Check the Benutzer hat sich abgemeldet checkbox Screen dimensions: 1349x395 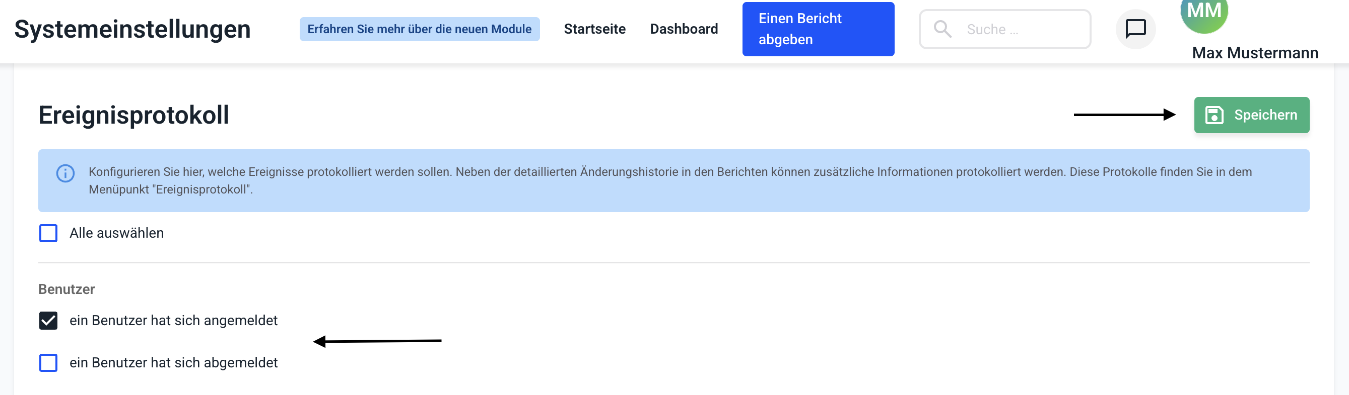[49, 363]
